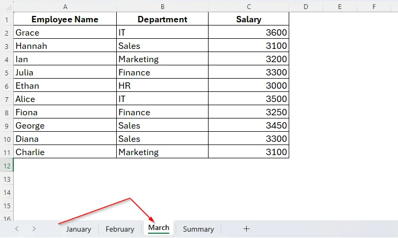Select the cell containing Ethan
Viewport: 398px width, 238px height.
65,86
